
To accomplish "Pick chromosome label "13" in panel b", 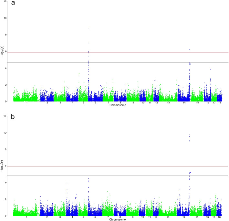I will (168, 217).
